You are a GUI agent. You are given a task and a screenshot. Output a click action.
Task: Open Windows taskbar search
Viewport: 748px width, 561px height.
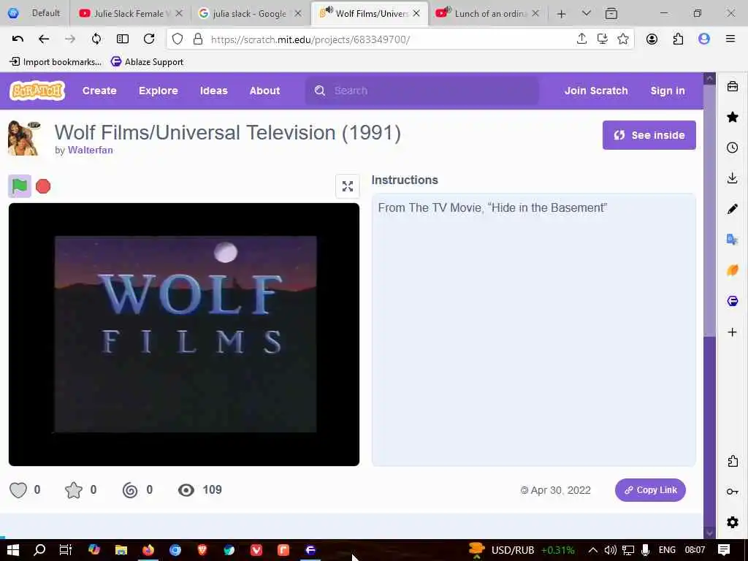pos(39,550)
